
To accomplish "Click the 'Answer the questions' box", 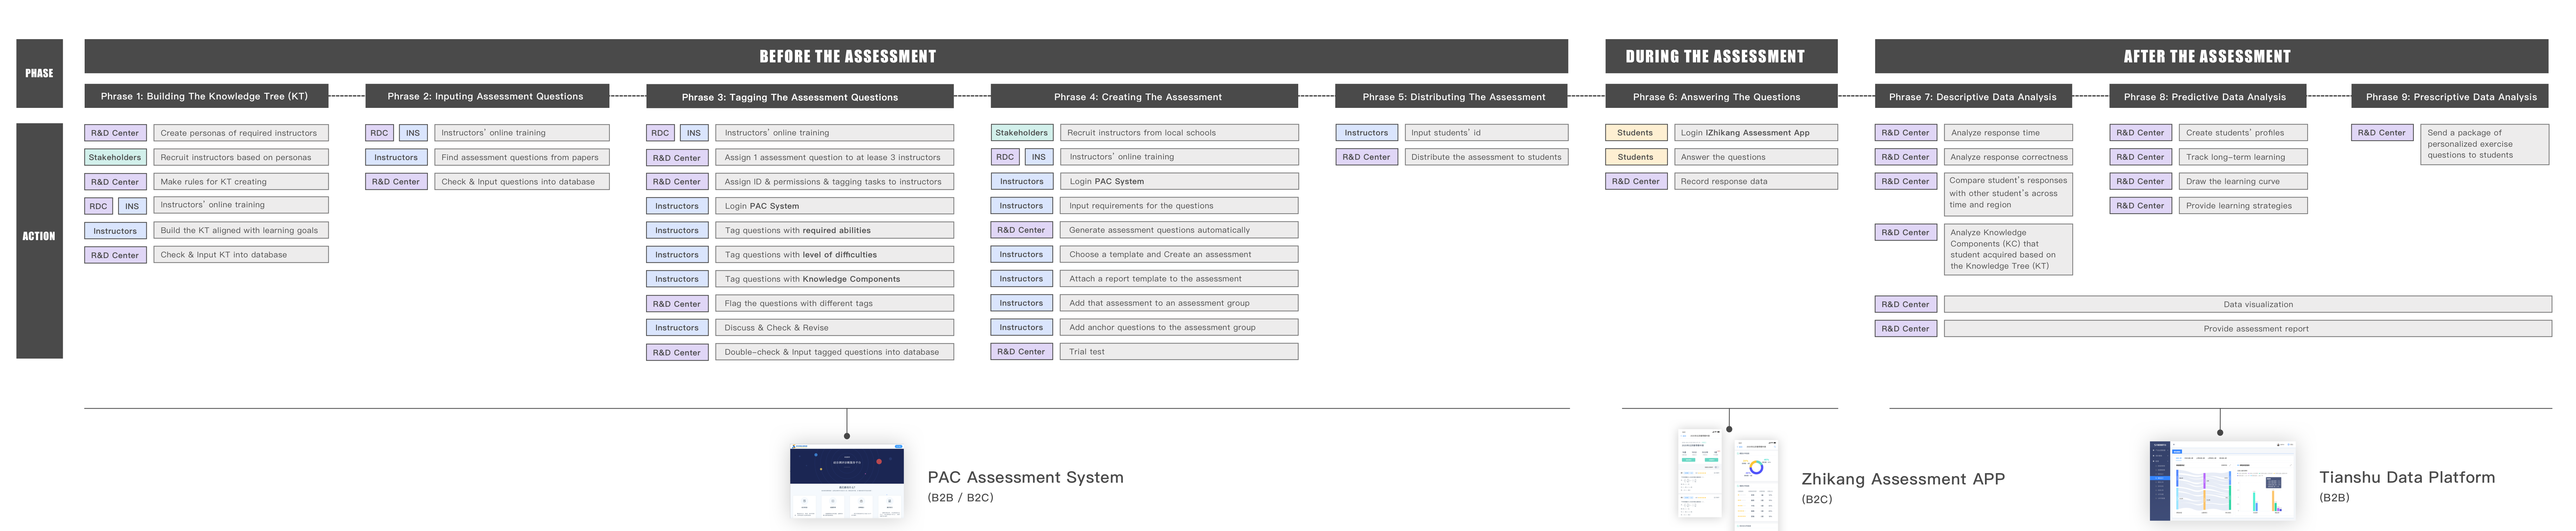I will click(1756, 157).
